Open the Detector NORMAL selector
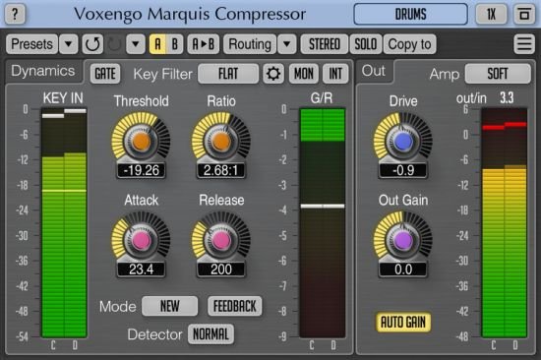 (x=210, y=334)
